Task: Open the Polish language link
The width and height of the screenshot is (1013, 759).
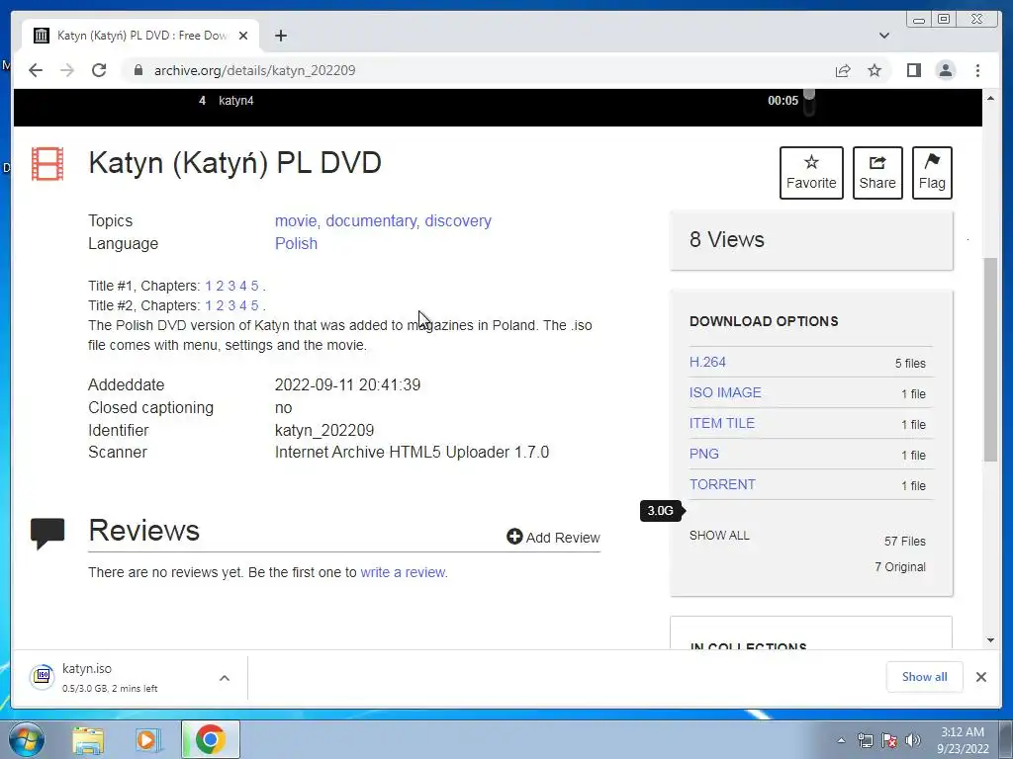Action: 296,243
